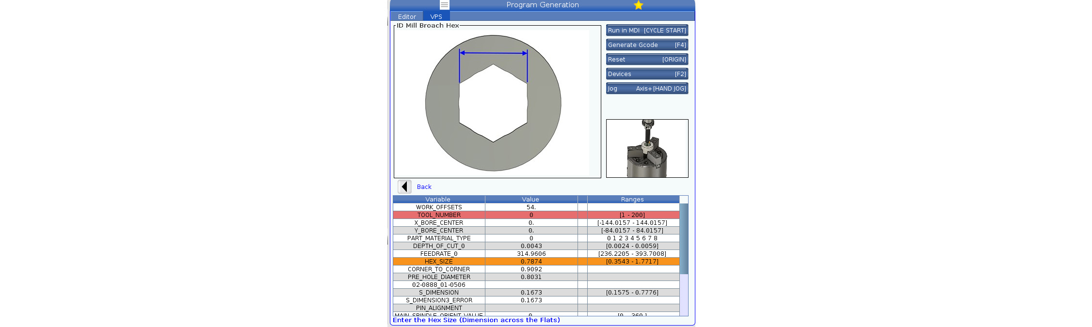Screen dimensions: 1092x327
Task: Select the S_DIMENSION3_ERROR variable
Action: pyautogui.click(x=439, y=300)
